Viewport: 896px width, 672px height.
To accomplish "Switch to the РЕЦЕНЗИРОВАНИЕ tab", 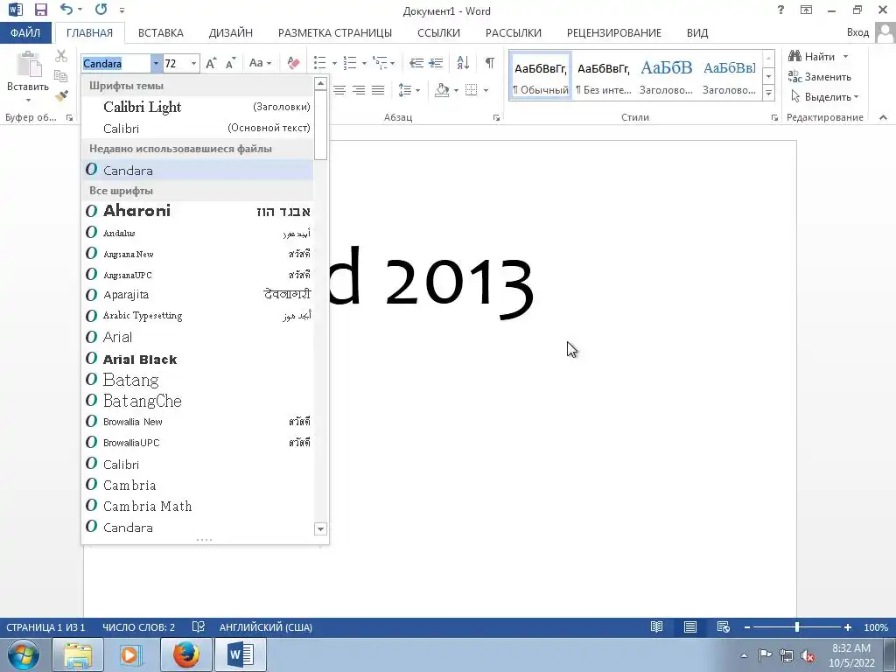I will pos(613,32).
